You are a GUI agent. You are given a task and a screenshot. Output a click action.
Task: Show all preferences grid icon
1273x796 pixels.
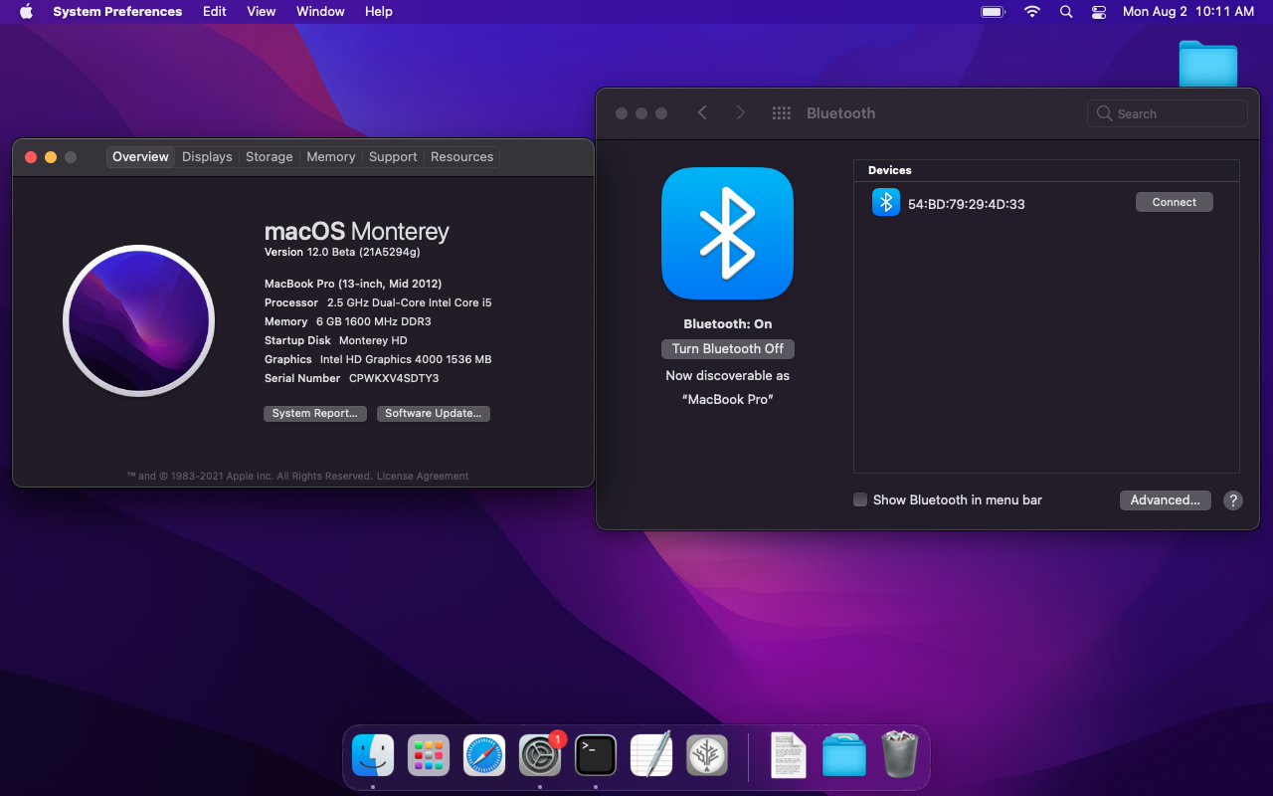[x=782, y=113]
